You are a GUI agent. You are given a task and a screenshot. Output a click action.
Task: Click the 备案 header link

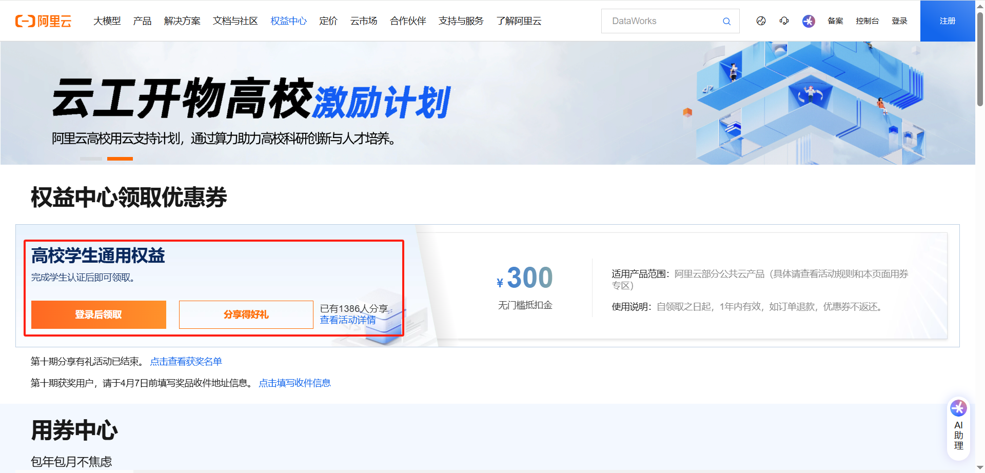tap(835, 21)
